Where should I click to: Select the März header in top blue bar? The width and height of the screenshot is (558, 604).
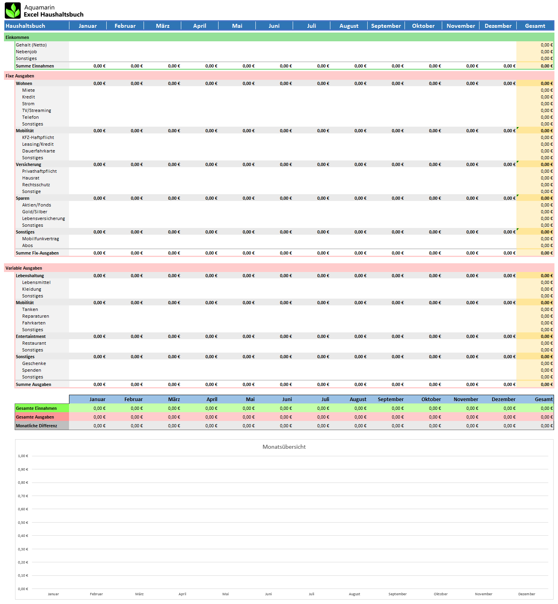[163, 26]
